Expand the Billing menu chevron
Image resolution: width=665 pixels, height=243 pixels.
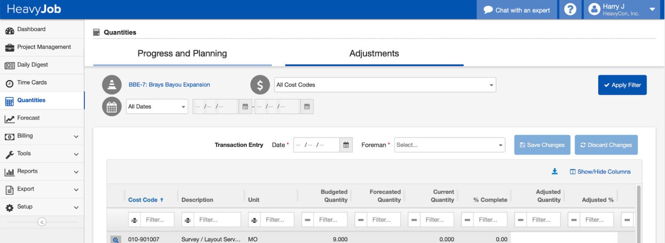pos(76,136)
